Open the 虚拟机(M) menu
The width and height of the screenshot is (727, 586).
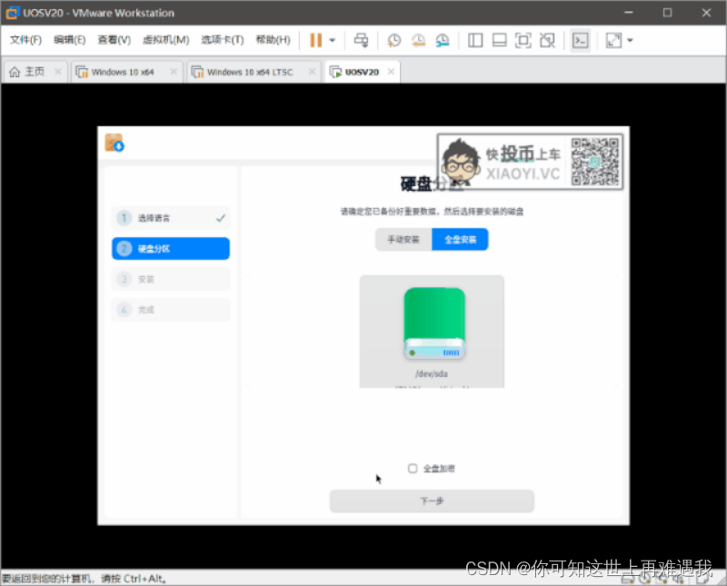(166, 40)
